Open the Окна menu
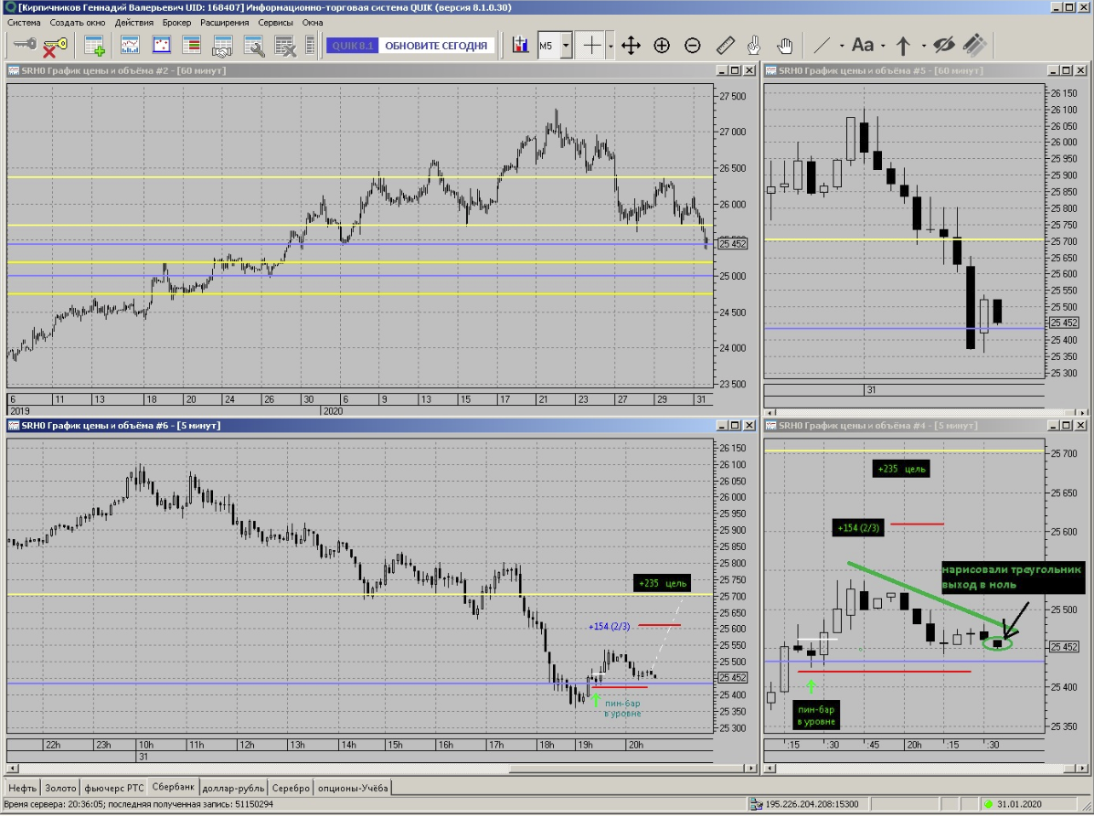Screen dimensions: 1094x816 point(313,22)
